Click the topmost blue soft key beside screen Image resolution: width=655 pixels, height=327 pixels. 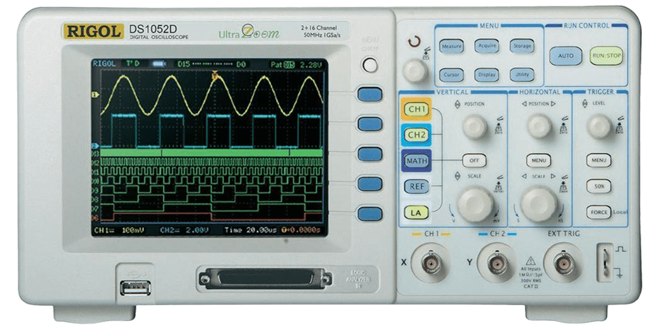(x=369, y=95)
